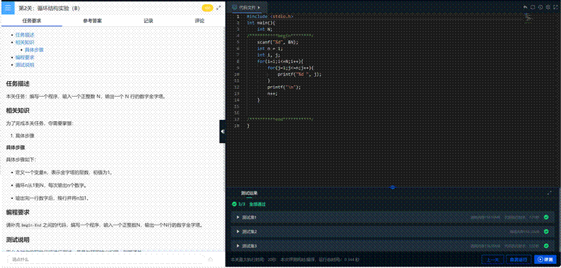Open the 代码文件 tab dropdown arrow
The height and width of the screenshot is (268, 561).
(259, 7)
